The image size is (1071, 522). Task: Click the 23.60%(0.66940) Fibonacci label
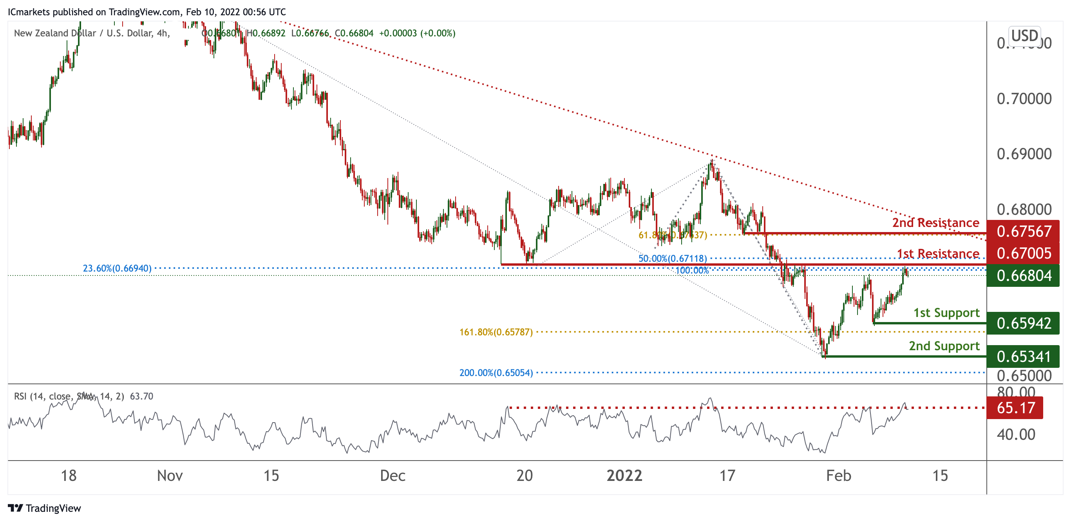(117, 268)
